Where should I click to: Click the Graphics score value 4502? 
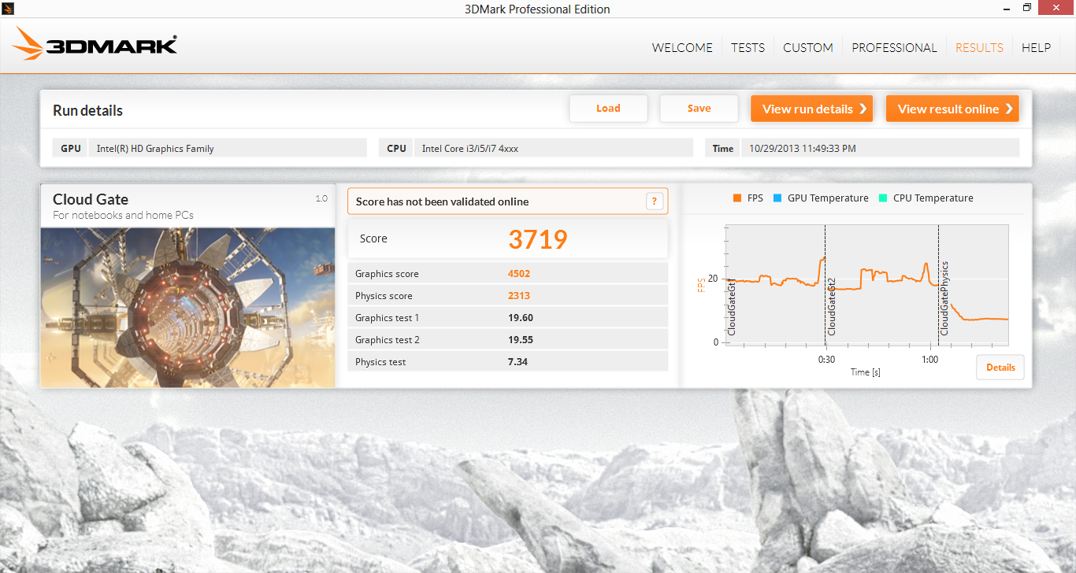coord(519,274)
